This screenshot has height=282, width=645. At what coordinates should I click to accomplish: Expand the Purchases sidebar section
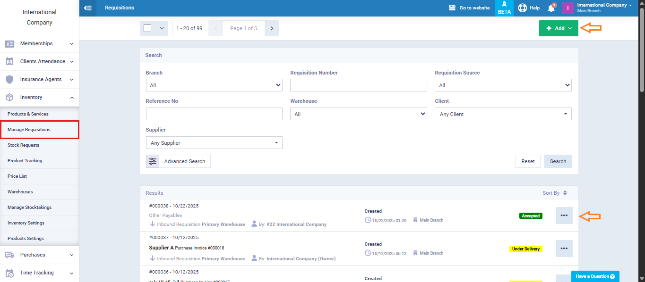(x=39, y=255)
